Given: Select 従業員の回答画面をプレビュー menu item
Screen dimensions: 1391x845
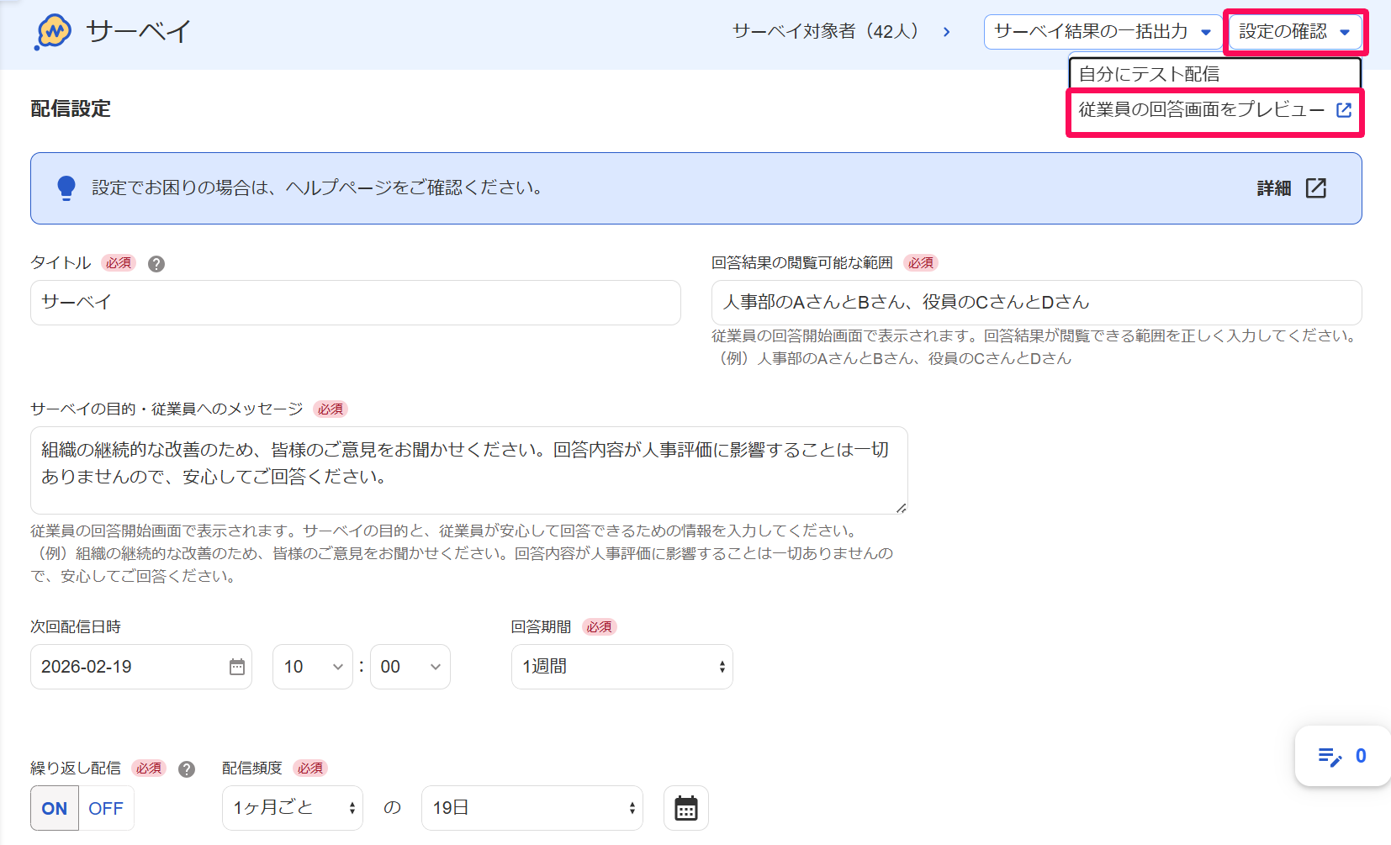Looking at the screenshot, I should [x=1215, y=110].
